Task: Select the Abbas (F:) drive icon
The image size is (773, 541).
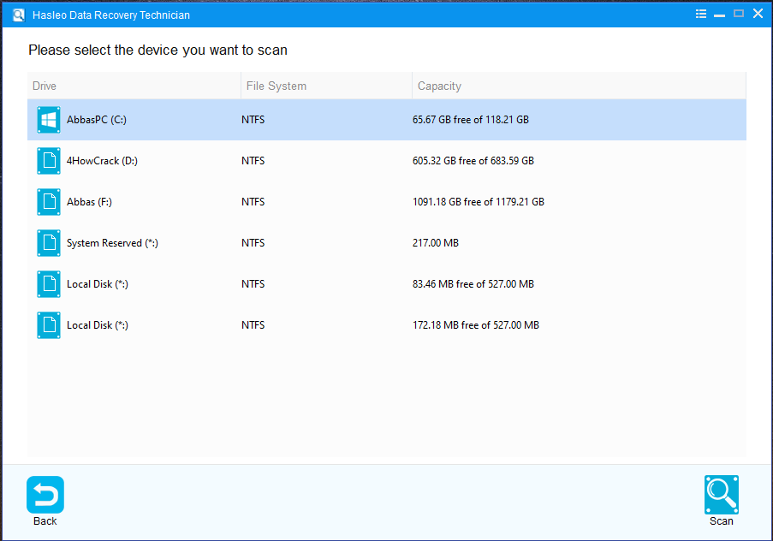Action: point(49,202)
